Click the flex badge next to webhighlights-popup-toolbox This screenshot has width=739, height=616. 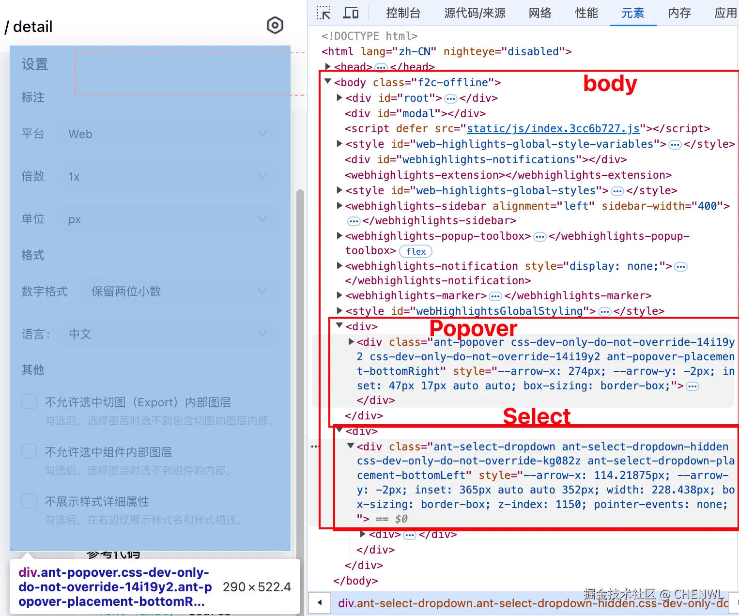(x=415, y=251)
